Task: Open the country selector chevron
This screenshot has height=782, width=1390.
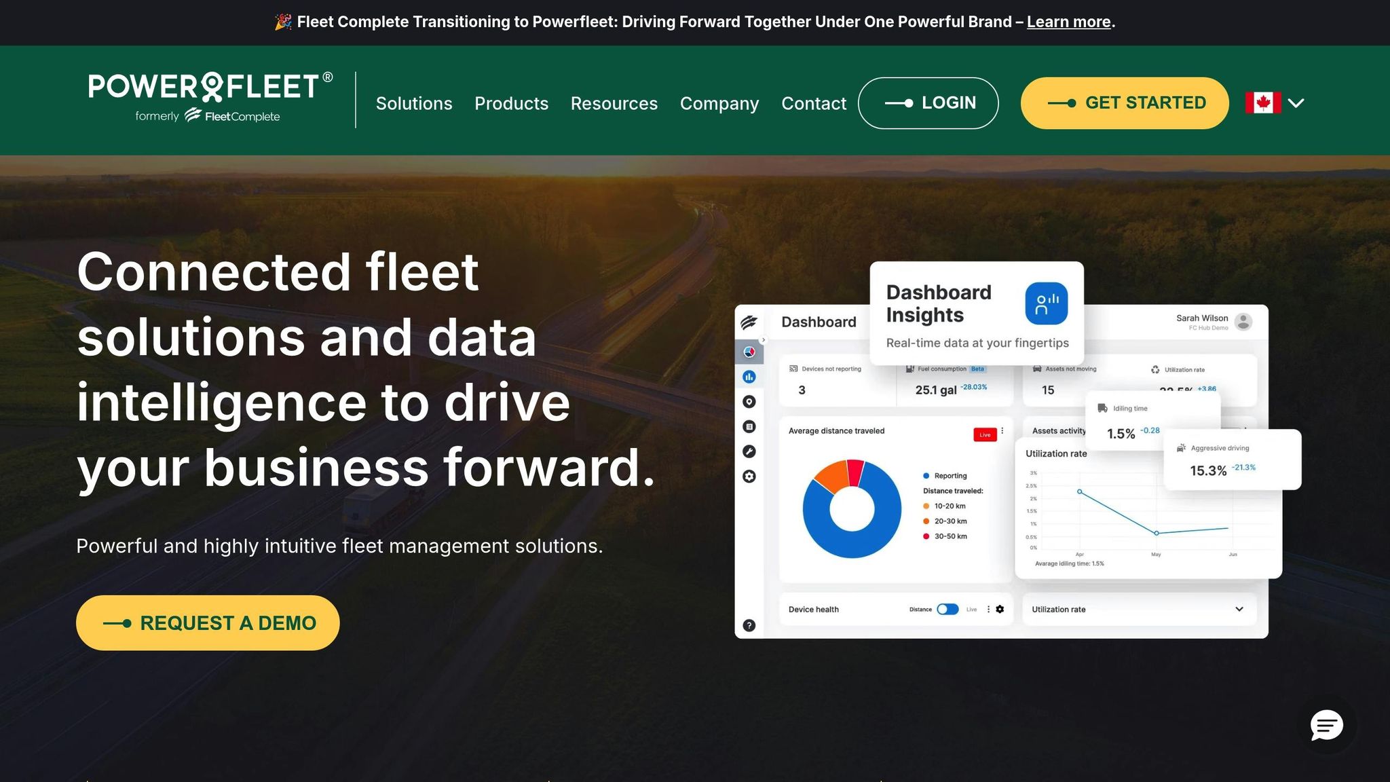Action: [1296, 103]
